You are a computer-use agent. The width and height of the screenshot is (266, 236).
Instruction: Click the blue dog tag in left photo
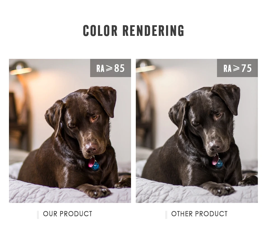pos(95,166)
